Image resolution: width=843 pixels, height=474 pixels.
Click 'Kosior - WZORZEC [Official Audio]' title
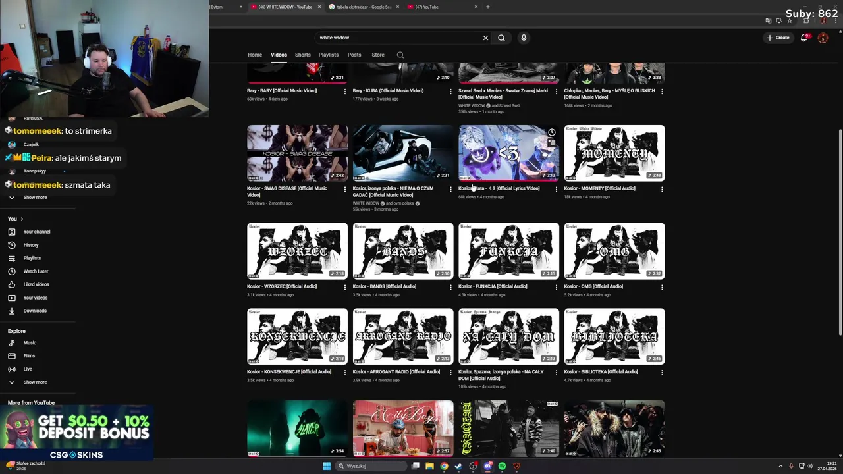click(x=282, y=286)
